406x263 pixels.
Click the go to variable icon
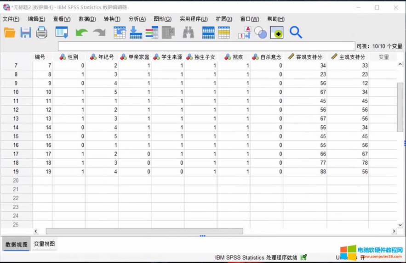[136, 33]
